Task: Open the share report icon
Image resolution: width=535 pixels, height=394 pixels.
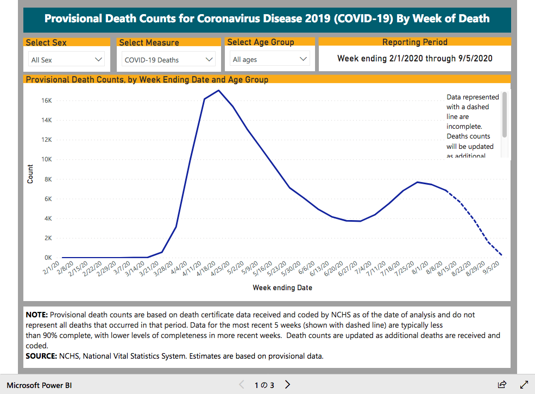Action: (502, 385)
